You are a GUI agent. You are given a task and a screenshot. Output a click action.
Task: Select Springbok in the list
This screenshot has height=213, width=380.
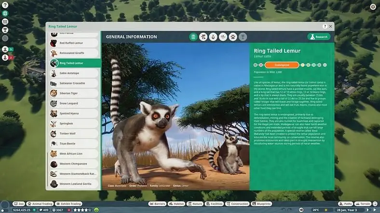(74, 124)
